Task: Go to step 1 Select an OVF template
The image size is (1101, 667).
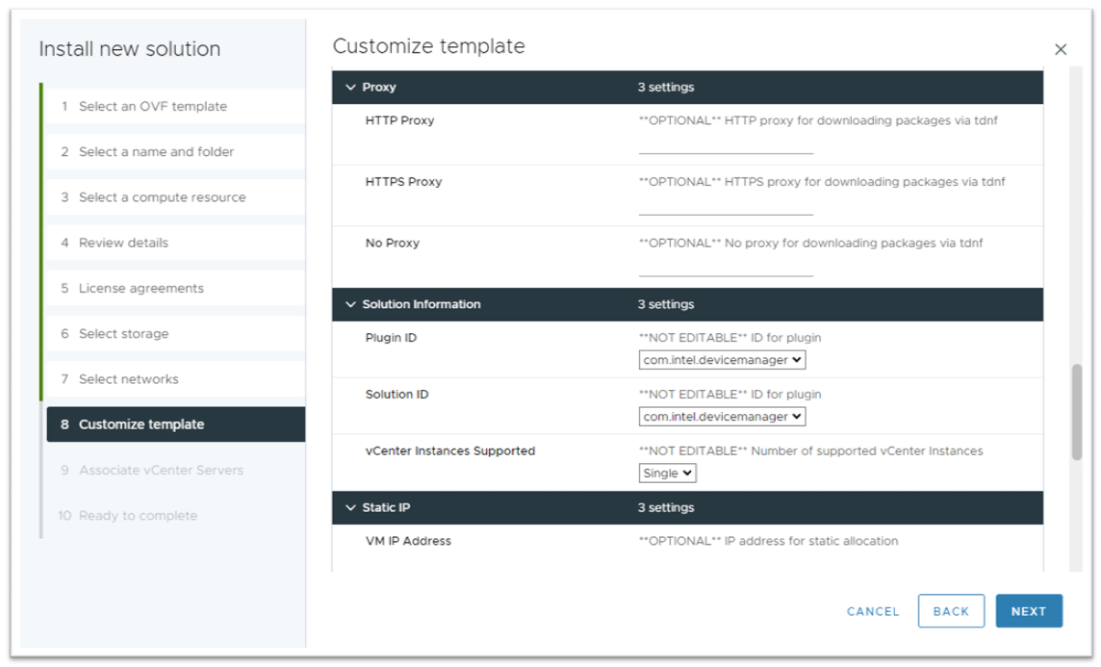Action: click(x=152, y=107)
